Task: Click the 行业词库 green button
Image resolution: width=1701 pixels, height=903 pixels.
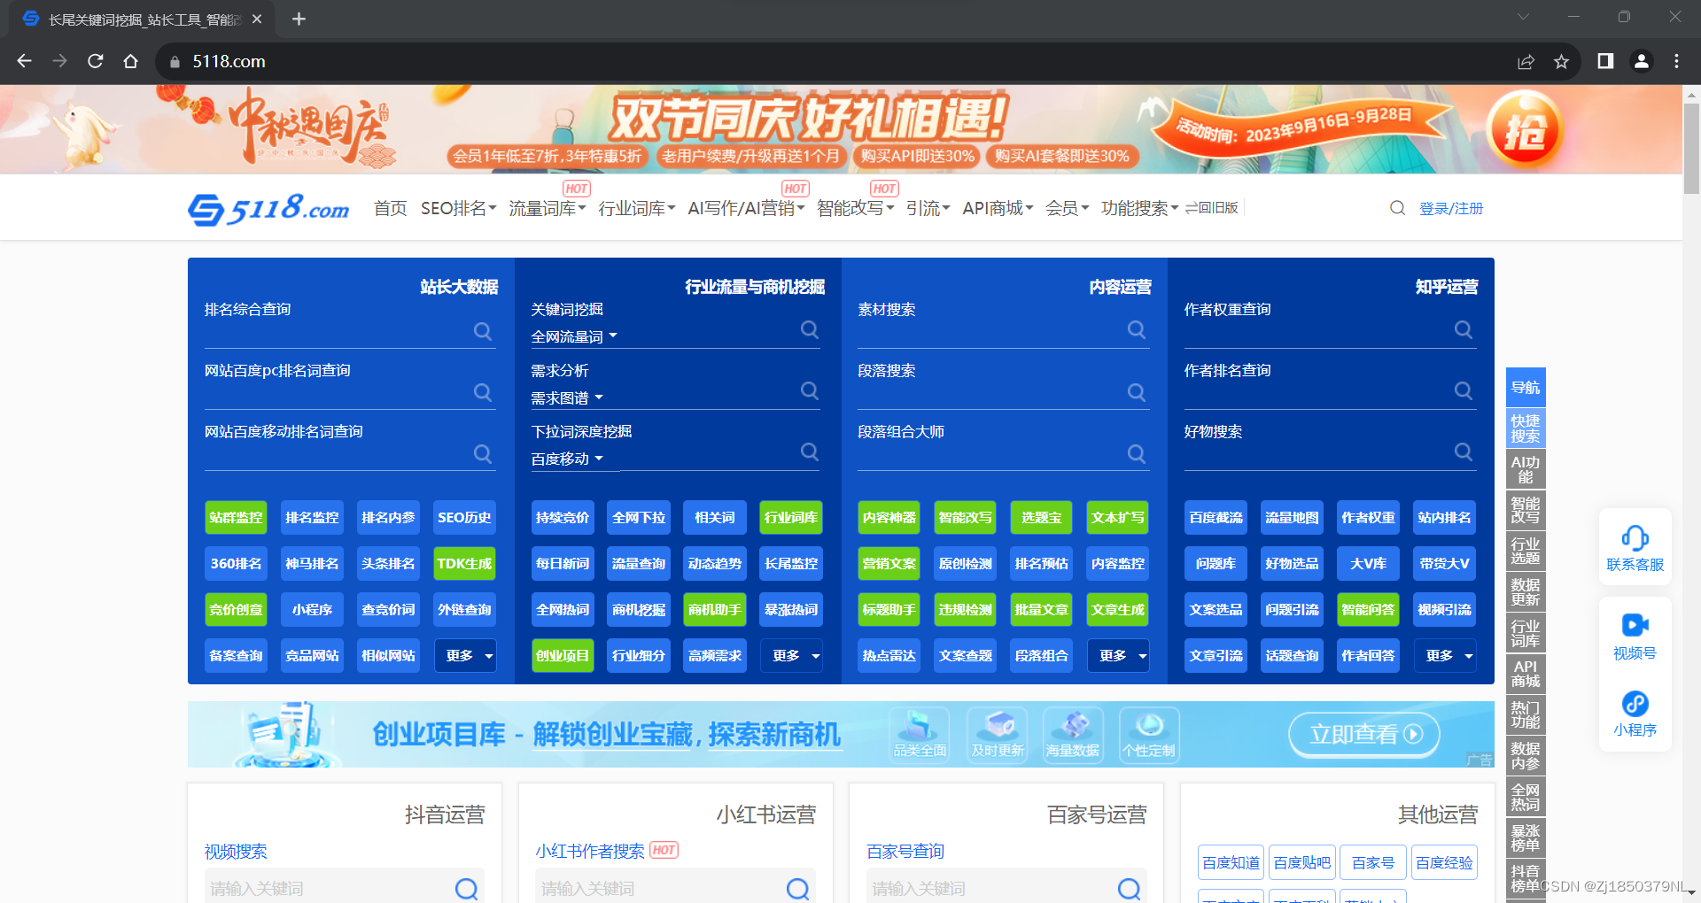Action: point(791,518)
